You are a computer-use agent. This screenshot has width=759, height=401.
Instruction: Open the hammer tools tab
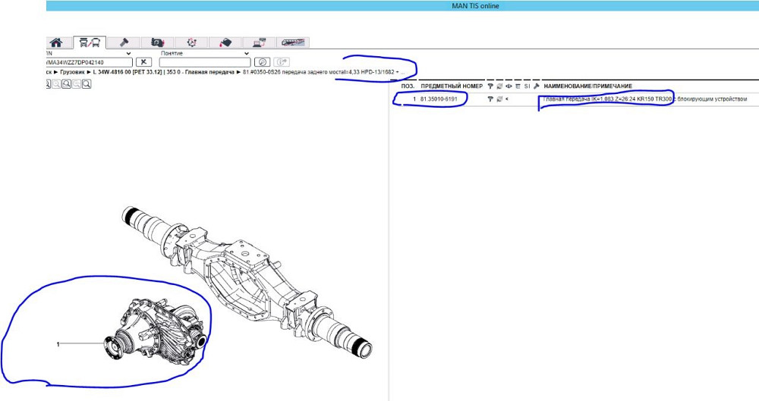(x=123, y=43)
